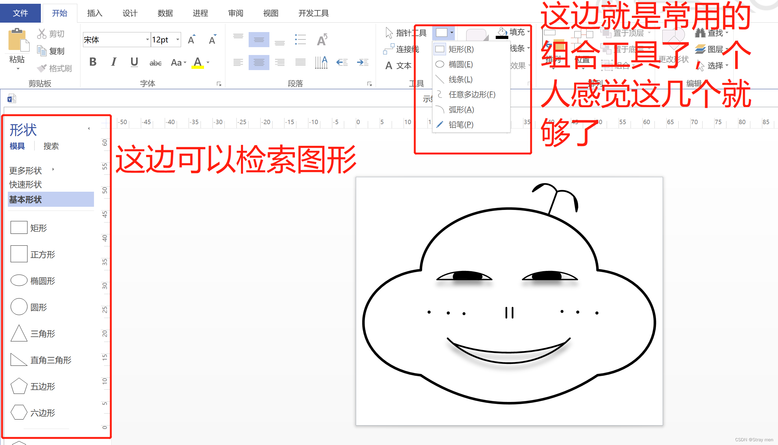Image resolution: width=778 pixels, height=445 pixels.
Task: Switch to the 设计 ribbon tab
Action: point(130,13)
